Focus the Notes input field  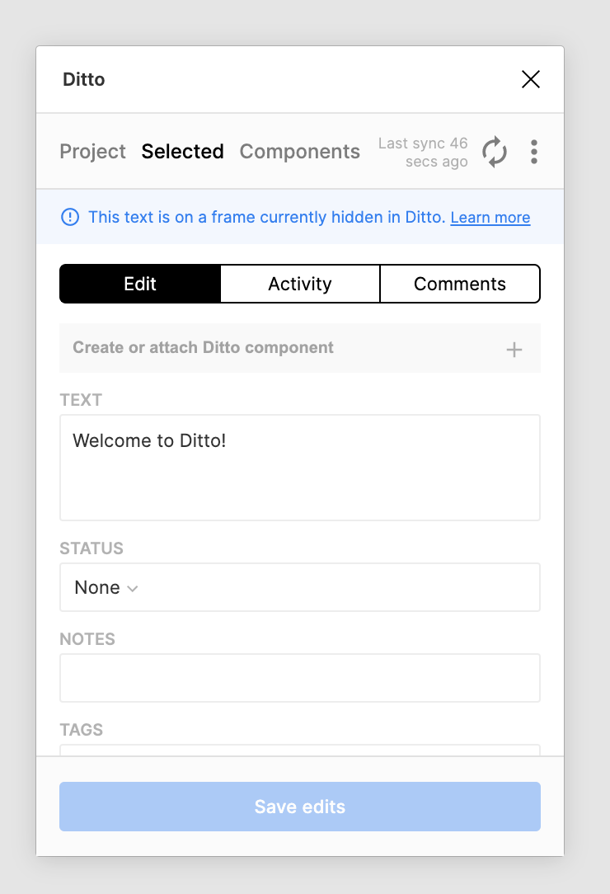(300, 678)
